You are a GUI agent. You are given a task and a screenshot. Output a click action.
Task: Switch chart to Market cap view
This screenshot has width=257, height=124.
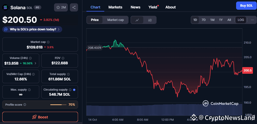(x=115, y=20)
